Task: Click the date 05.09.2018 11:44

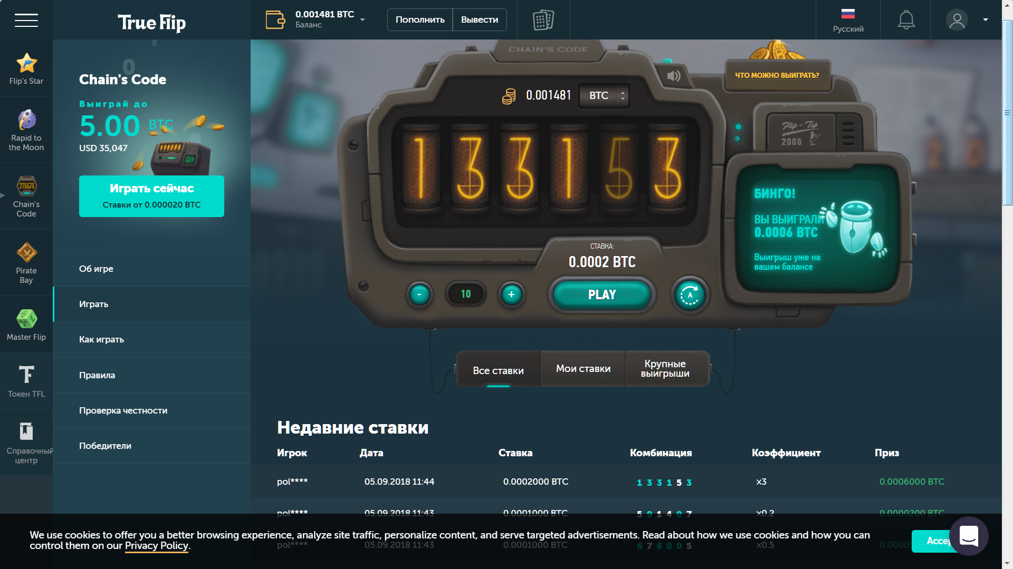Action: 399,482
